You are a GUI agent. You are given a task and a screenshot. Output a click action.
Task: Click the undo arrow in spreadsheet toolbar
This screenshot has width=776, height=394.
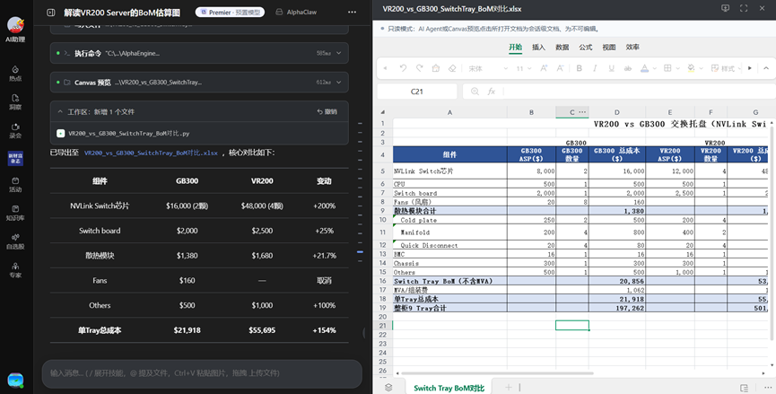pos(403,68)
